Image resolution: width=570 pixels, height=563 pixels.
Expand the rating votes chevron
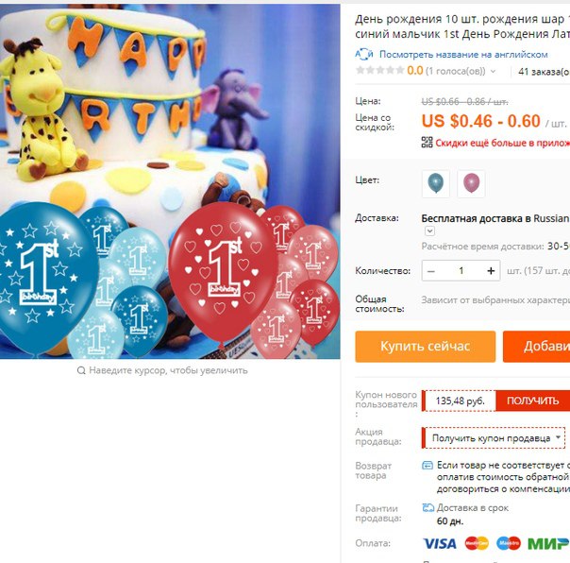pyautogui.click(x=493, y=72)
